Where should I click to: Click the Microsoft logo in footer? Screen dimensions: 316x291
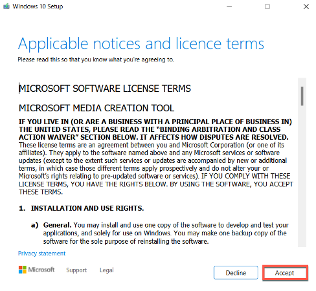(36, 270)
